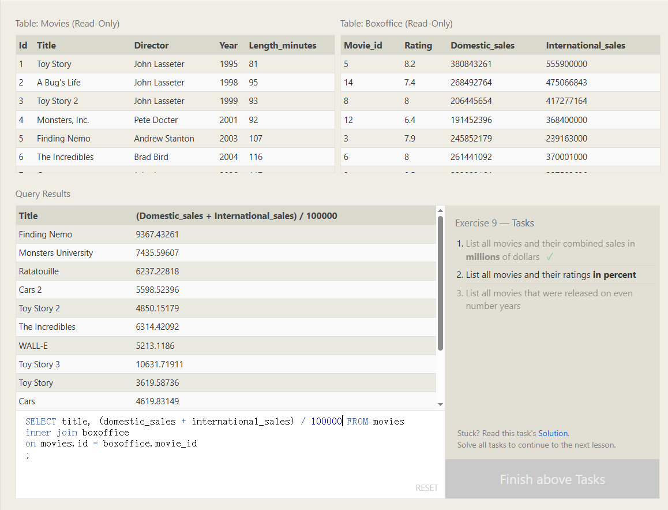
Task: Select task 2 about ratings in percent
Action: tap(550, 274)
